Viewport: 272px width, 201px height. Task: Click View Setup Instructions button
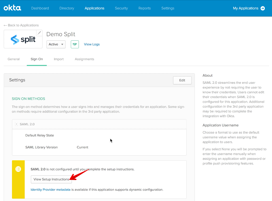[x=51, y=179]
